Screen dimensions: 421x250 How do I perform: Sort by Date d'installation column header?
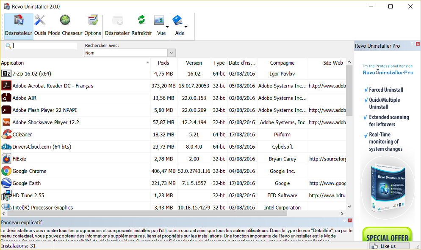coord(242,63)
